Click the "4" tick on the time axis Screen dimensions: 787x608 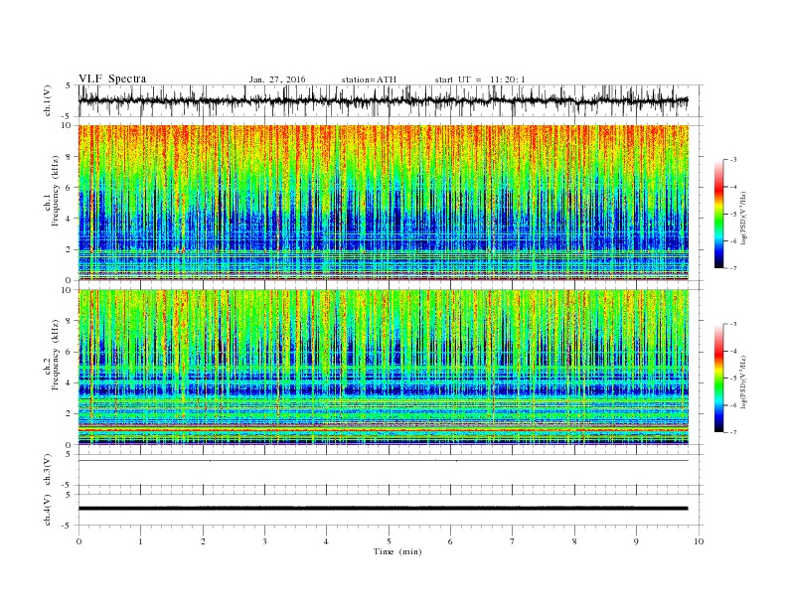coord(327,541)
